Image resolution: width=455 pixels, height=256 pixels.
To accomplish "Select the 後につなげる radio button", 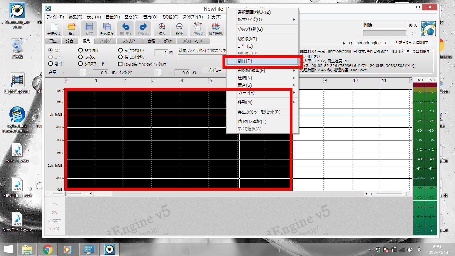I will pyautogui.click(x=121, y=57).
